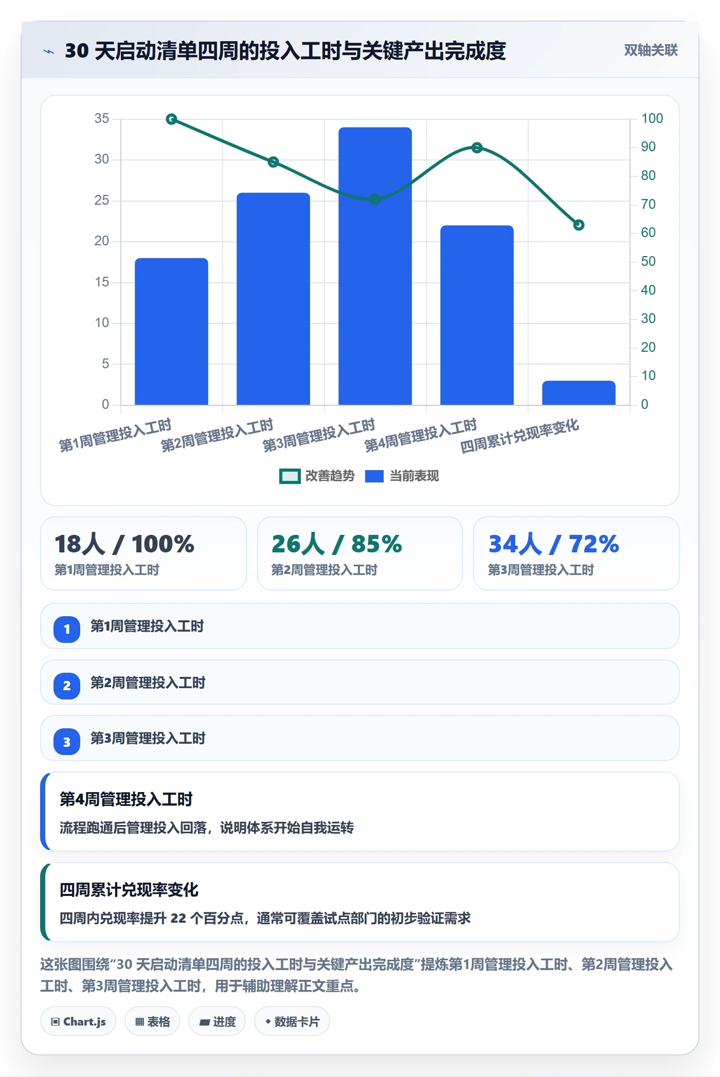Image resolution: width=720 pixels, height=1077 pixels.
Task: Select the 34人 / 72% stat card
Action: point(577,553)
